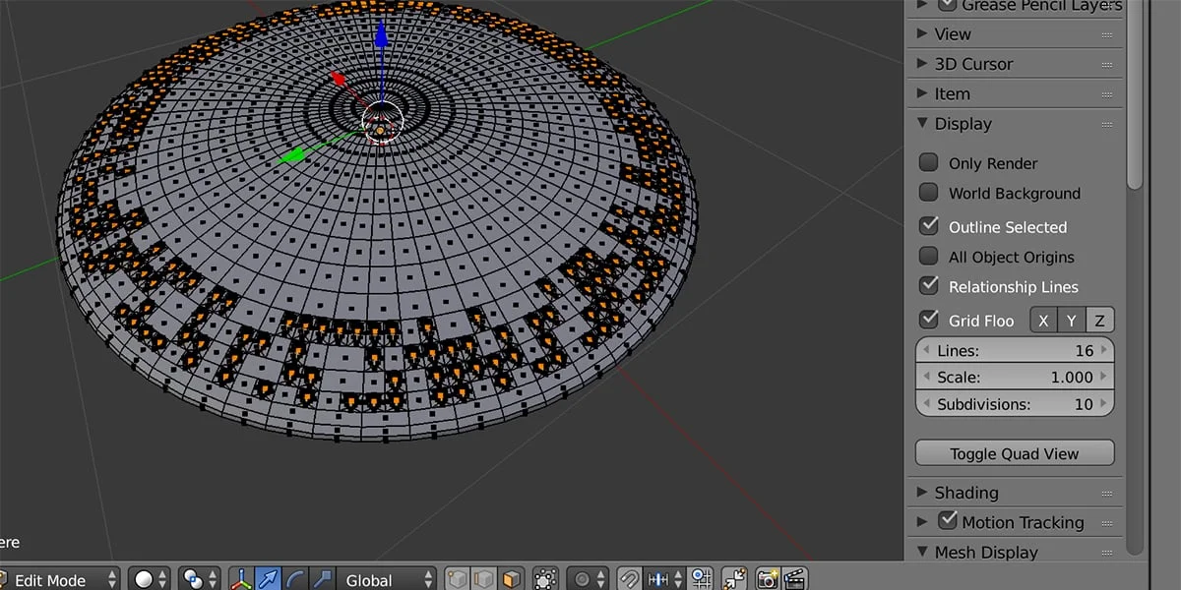Enable the translate manipulator arrow
The image size is (1181, 590).
pos(268,578)
